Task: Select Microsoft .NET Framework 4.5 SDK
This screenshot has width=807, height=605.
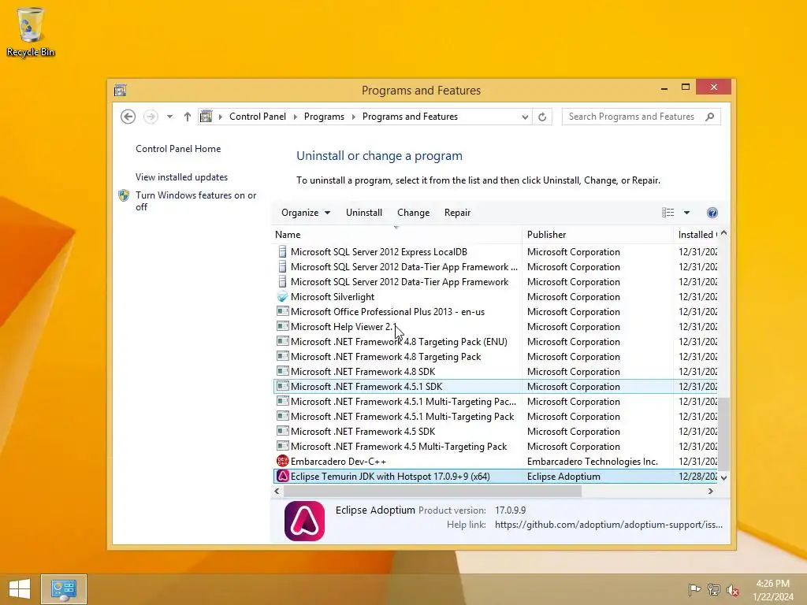Action: click(x=495, y=432)
